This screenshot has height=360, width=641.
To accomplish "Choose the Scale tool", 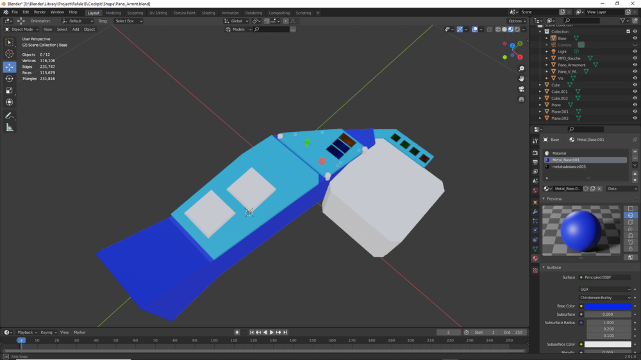I will (9, 90).
